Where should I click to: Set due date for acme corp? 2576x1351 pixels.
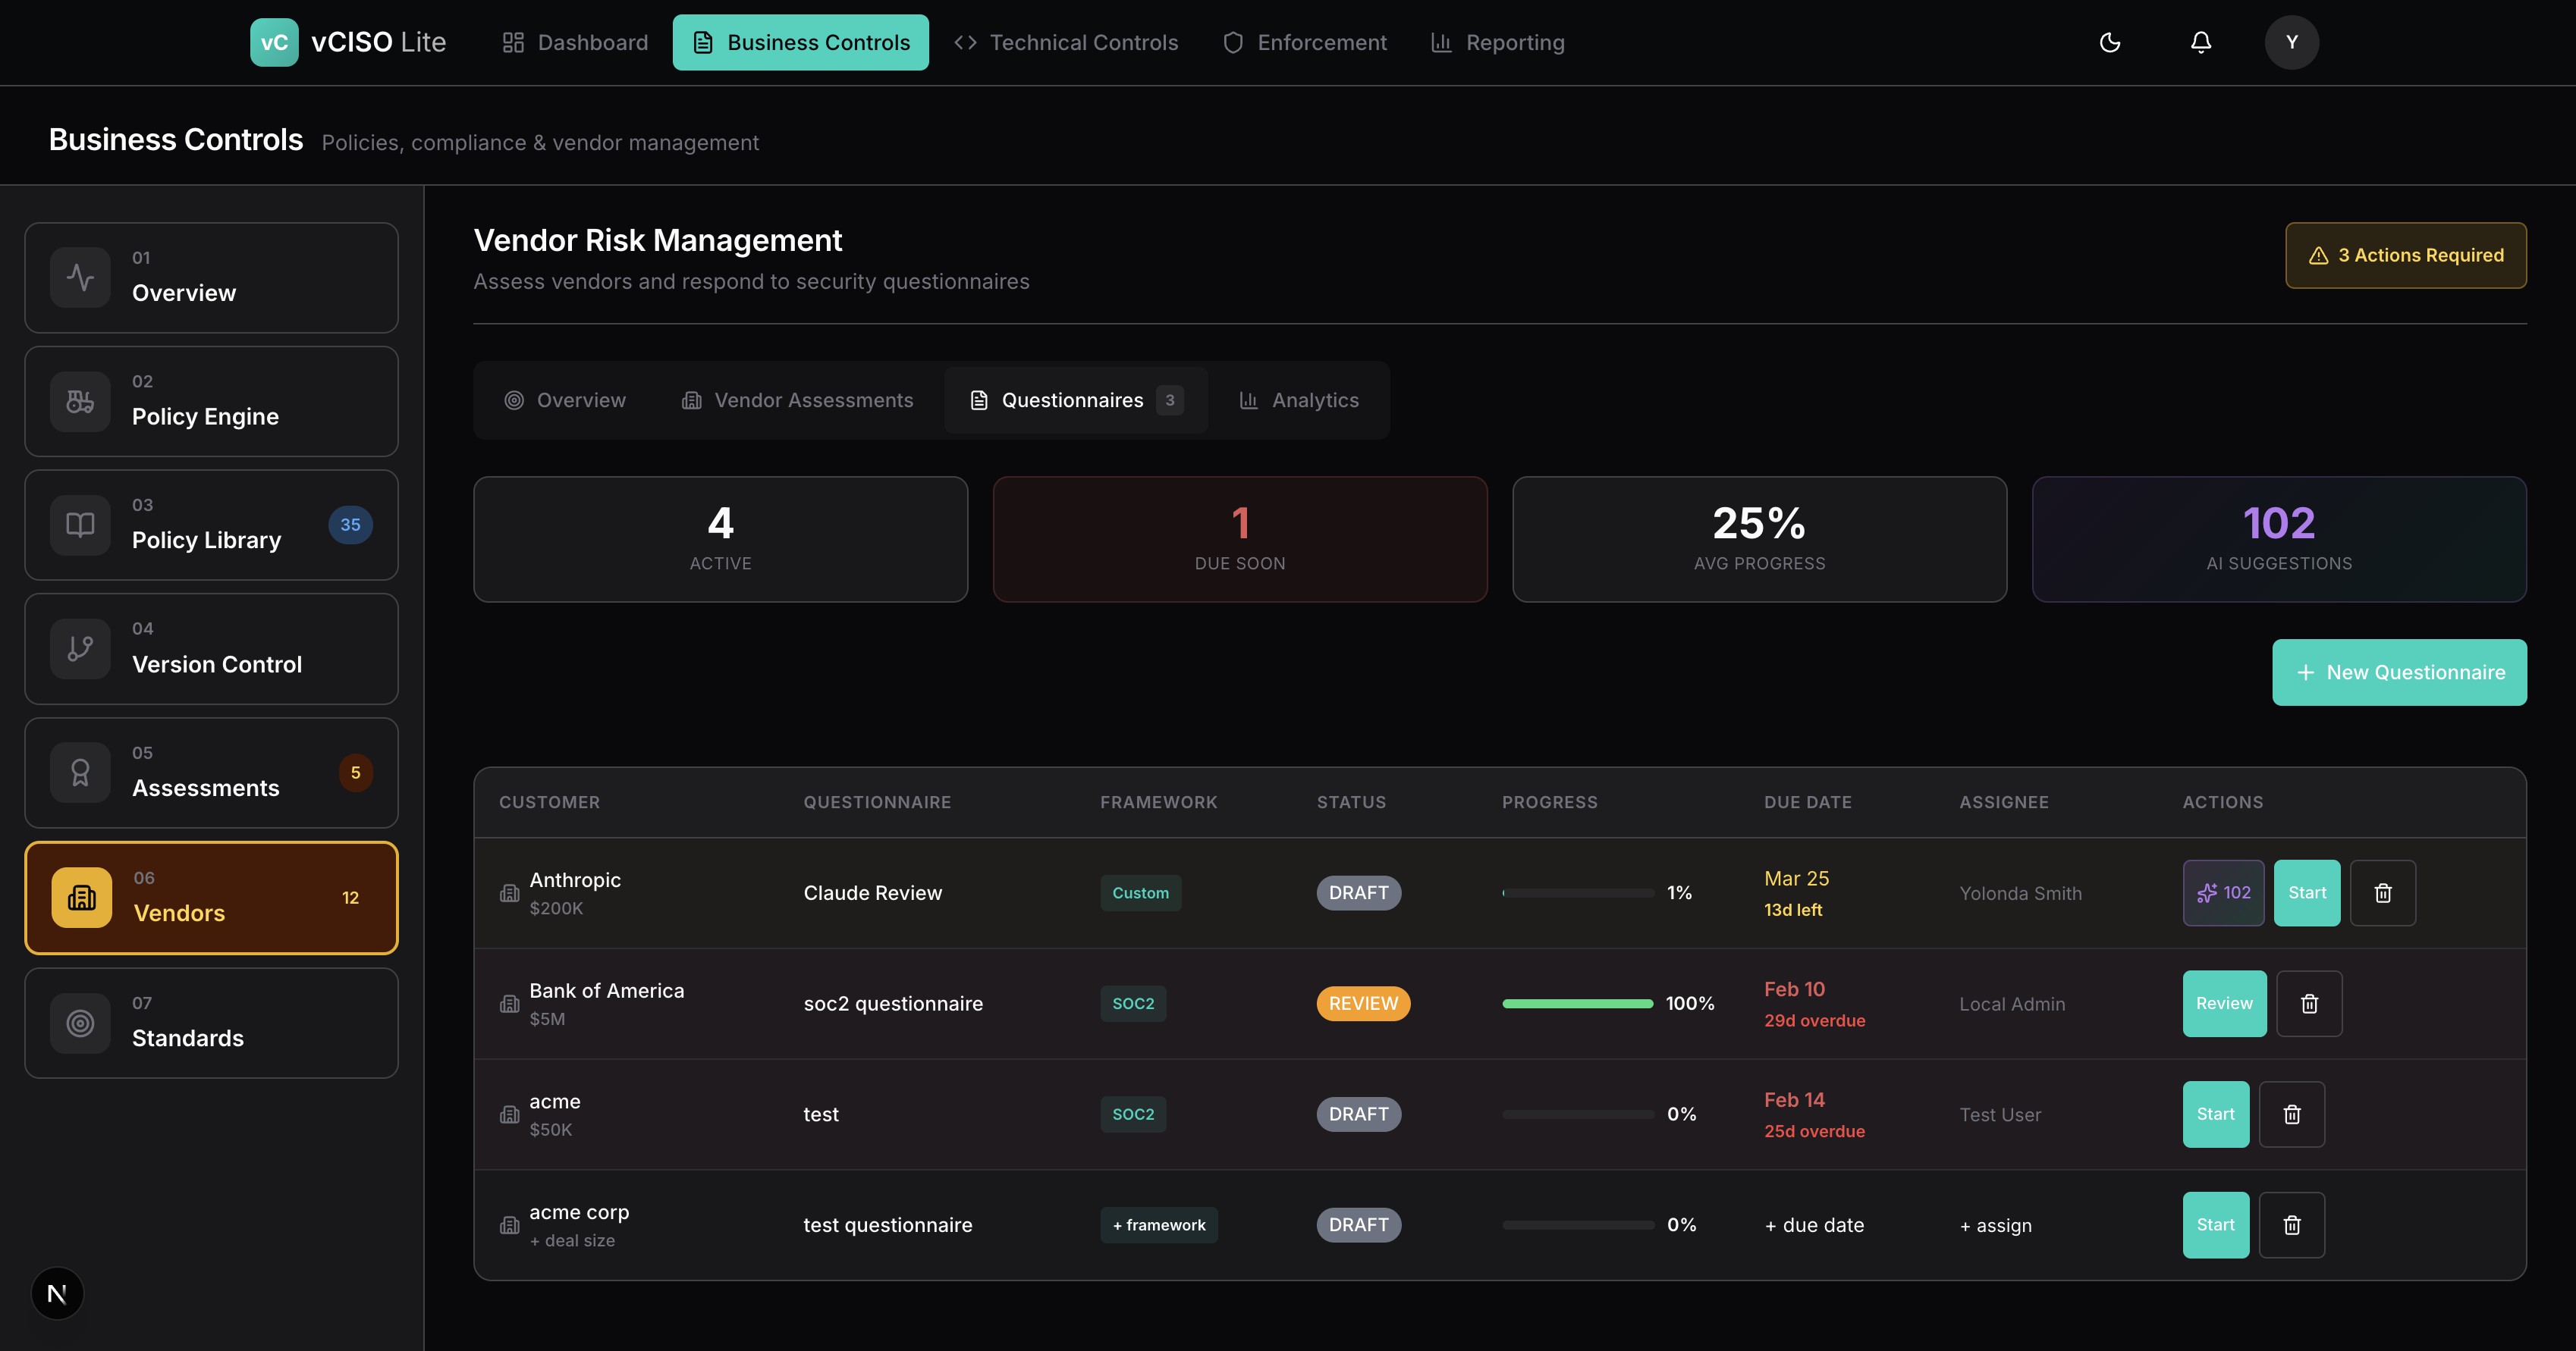(x=1814, y=1225)
